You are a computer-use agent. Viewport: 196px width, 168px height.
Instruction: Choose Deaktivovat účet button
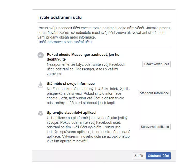pos(156,64)
